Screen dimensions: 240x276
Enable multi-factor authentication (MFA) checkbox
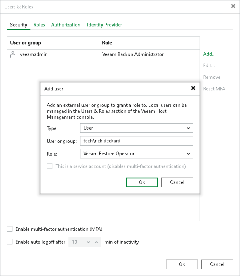[x=10, y=229]
